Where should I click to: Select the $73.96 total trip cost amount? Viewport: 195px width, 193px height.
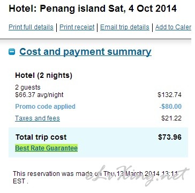pyautogui.click(x=170, y=137)
